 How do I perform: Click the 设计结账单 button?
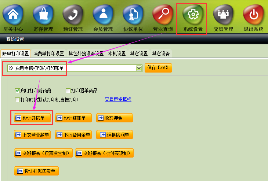tap(73, 118)
